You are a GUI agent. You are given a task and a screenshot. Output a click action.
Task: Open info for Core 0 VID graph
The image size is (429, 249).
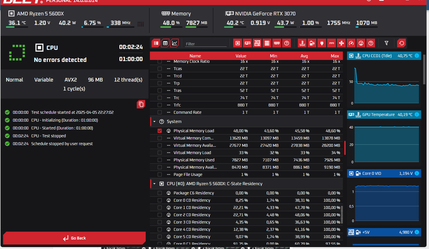[417, 173]
